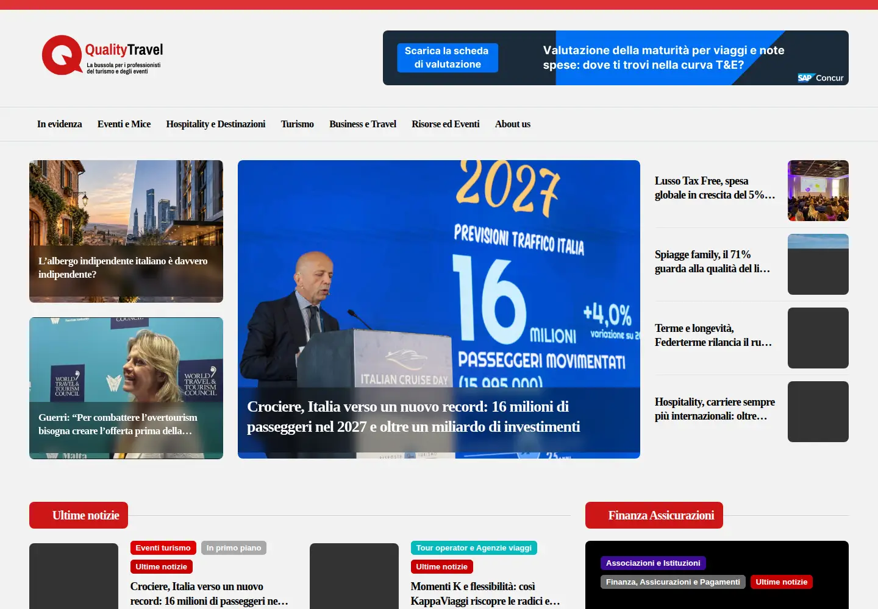Open the Guerri overtourism article card
878x609 pixels.
point(126,388)
